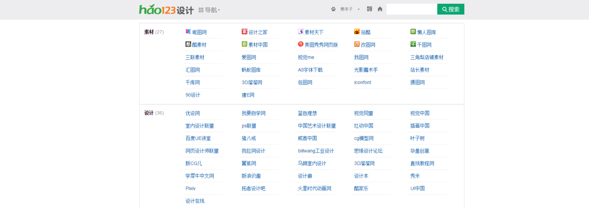Open the 摄图网 link
Screen dimensions: 589x208
418,82
